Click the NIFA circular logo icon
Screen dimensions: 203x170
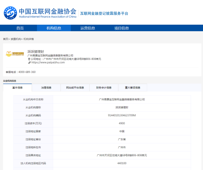(x=11, y=13)
